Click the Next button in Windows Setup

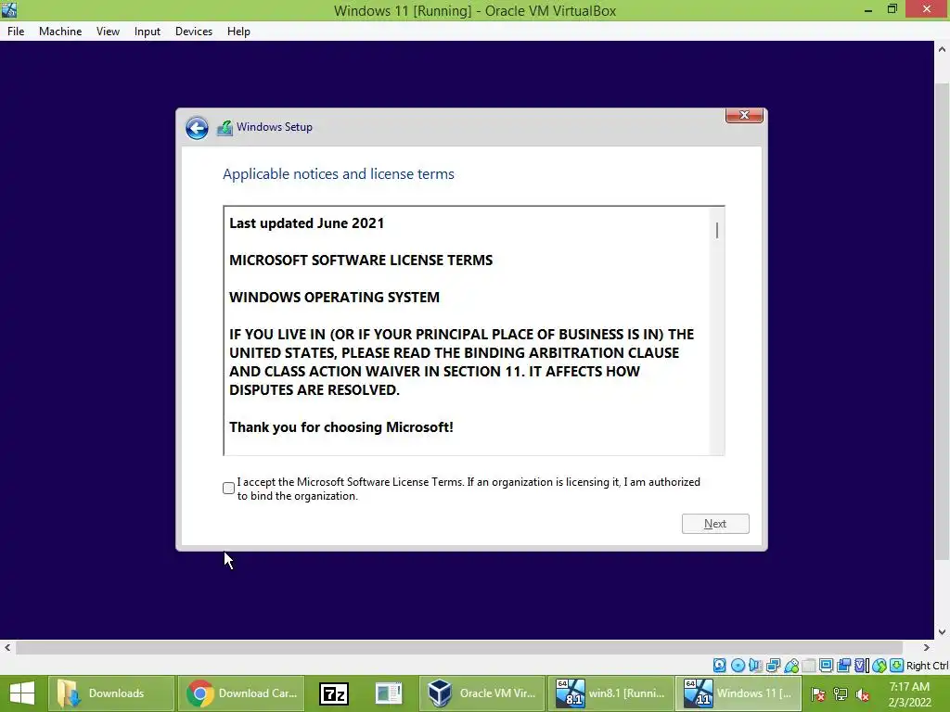click(x=715, y=524)
